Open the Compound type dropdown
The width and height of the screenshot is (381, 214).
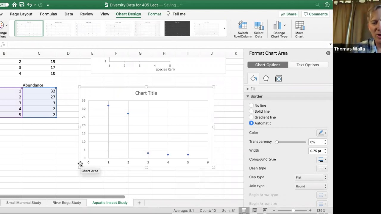pyautogui.click(x=322, y=160)
